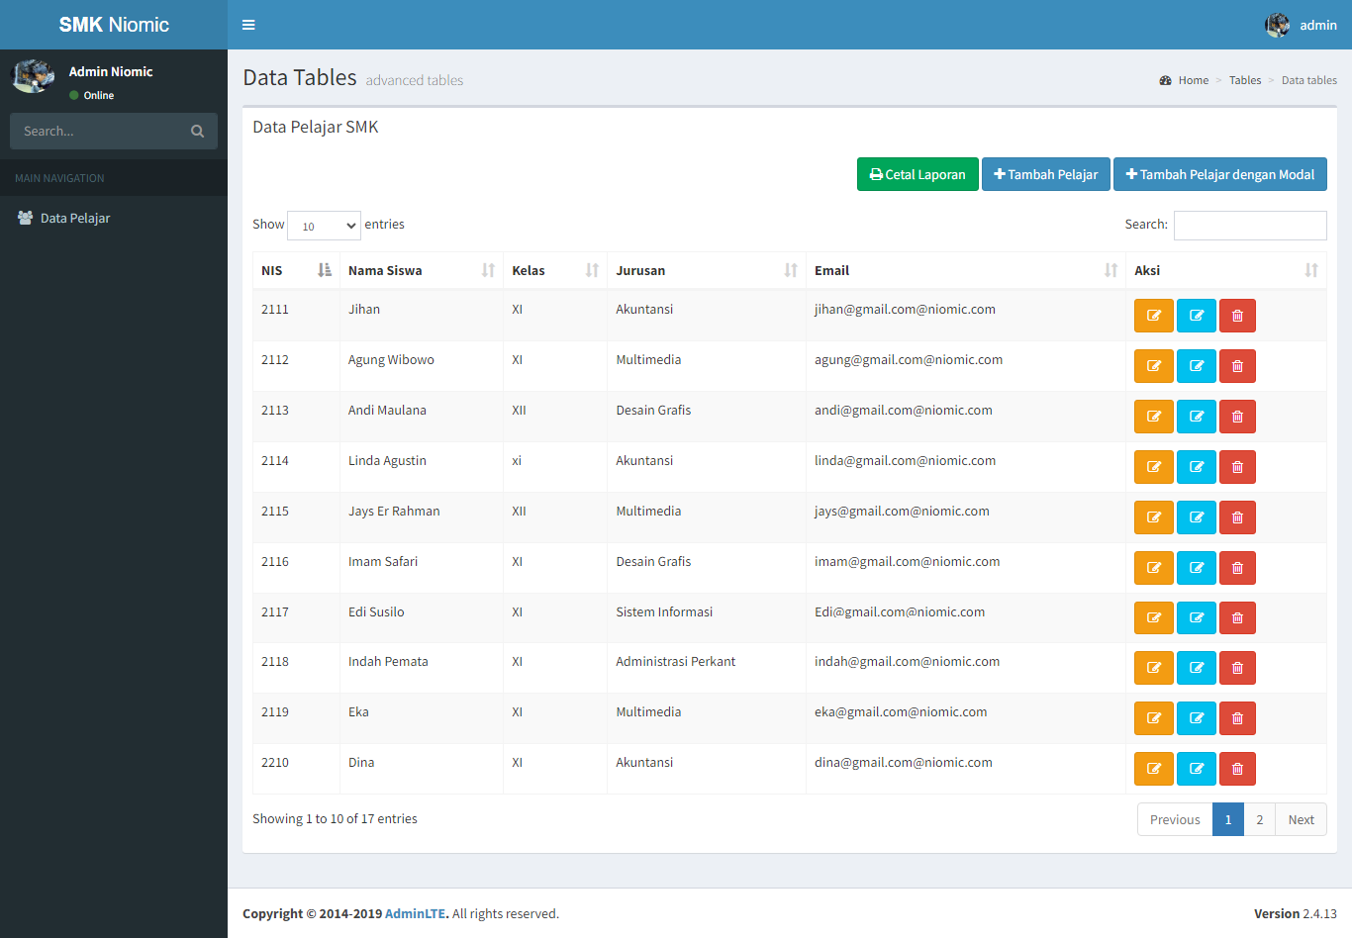Click the red trash icon for Dina
The width and height of the screenshot is (1352, 938).
[x=1237, y=769]
